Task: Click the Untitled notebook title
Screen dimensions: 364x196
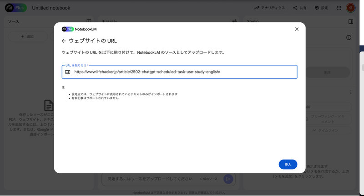Action: click(x=51, y=8)
